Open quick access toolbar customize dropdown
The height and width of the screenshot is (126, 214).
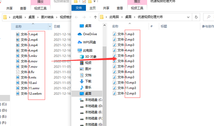(x=94, y=1)
